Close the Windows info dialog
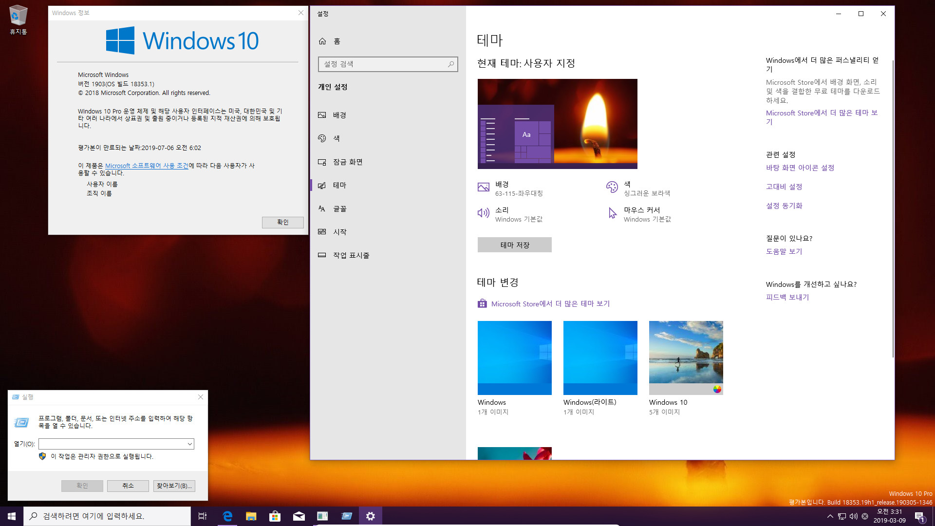 point(301,13)
